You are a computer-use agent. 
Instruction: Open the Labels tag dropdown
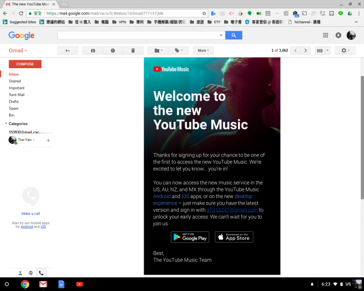(178, 51)
